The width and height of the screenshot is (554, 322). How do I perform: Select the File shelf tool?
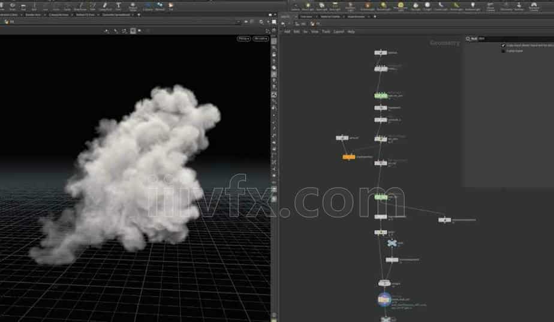pyautogui.click(x=171, y=6)
